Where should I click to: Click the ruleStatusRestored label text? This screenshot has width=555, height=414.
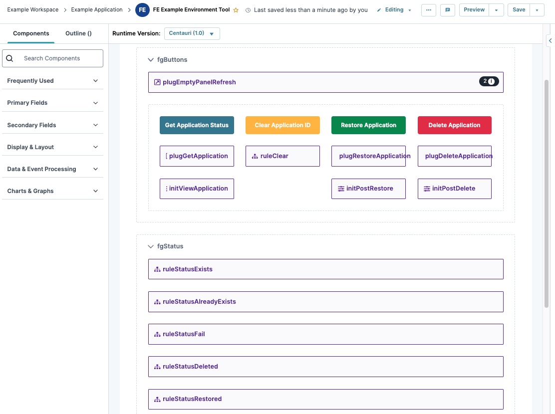click(x=192, y=399)
